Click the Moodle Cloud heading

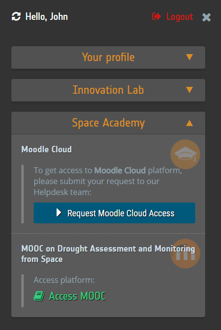pyautogui.click(x=47, y=149)
